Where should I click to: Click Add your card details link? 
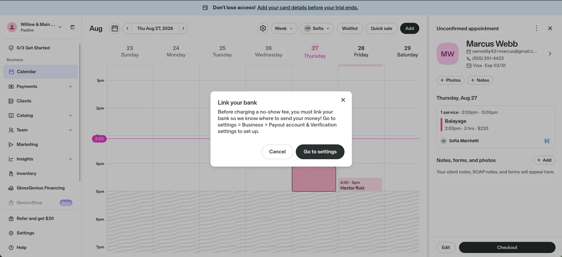308,8
